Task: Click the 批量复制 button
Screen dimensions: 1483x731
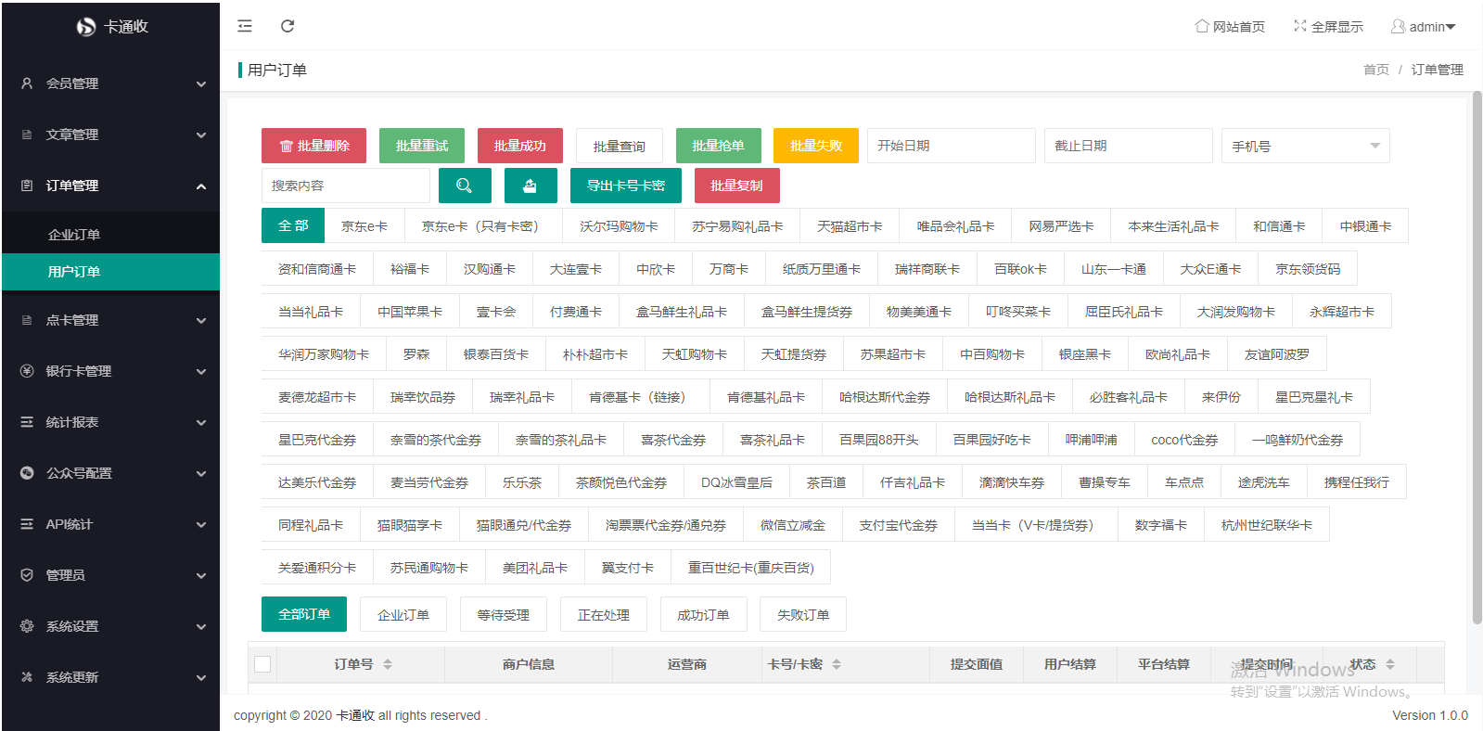Action: click(736, 186)
